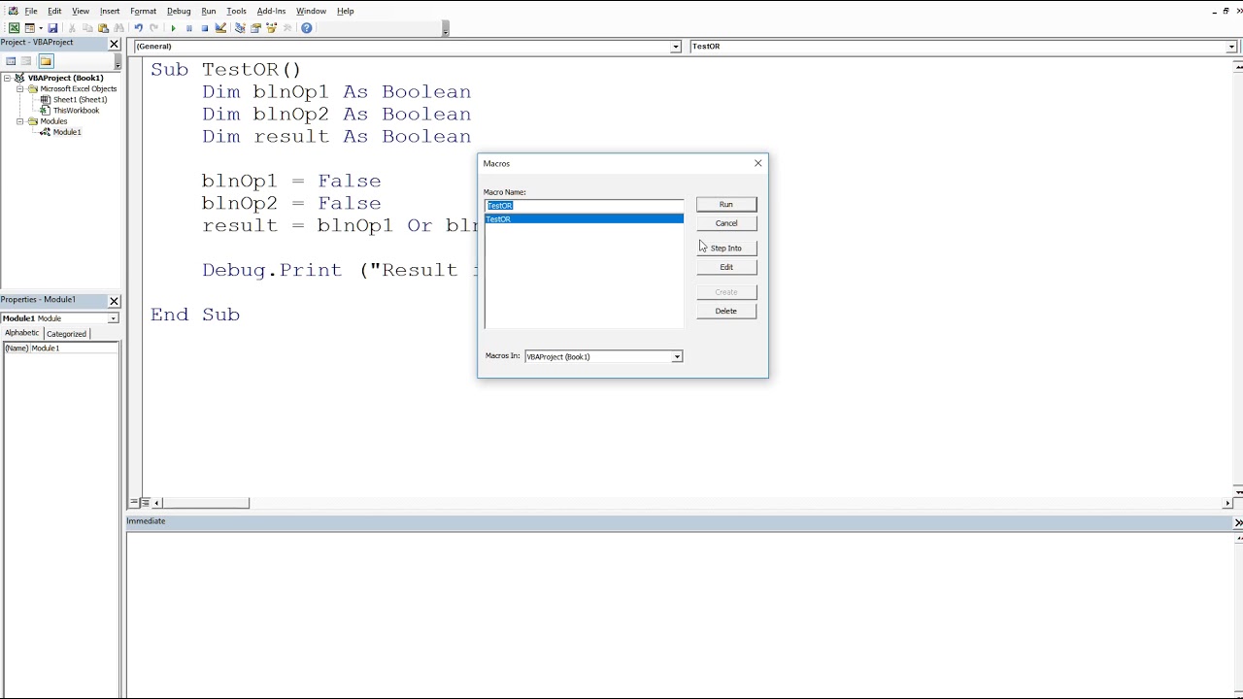Select TestOR in the macro list
This screenshot has width=1243, height=699.
coord(584,219)
